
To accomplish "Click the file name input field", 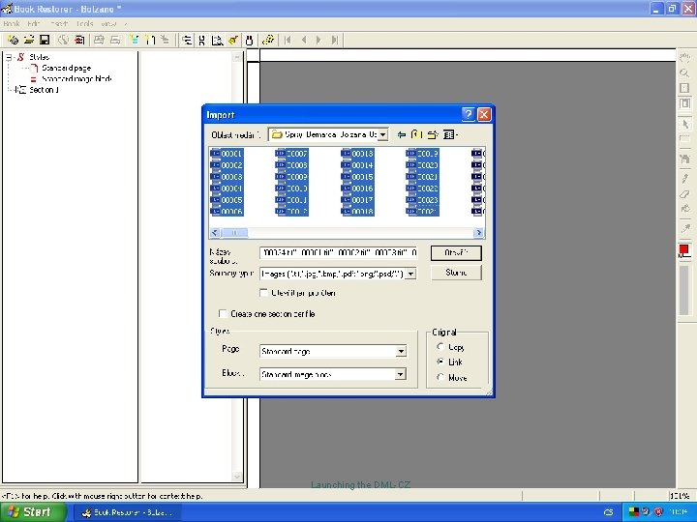I will coord(338,252).
